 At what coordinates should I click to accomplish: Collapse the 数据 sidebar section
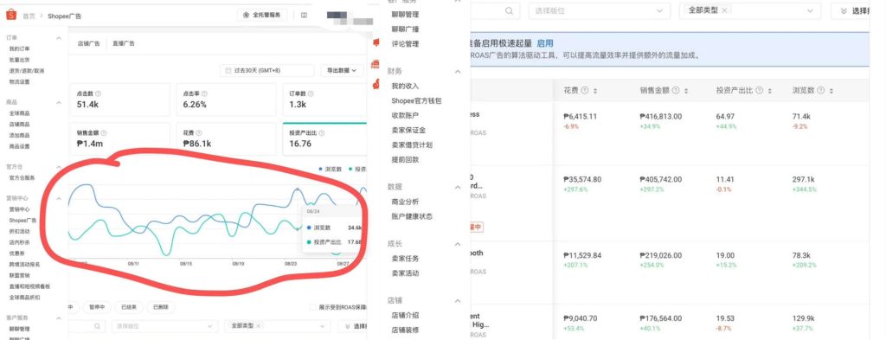(458, 187)
